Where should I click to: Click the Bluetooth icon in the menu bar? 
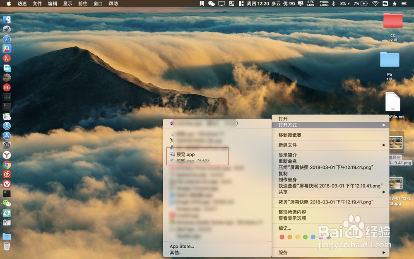333,4
